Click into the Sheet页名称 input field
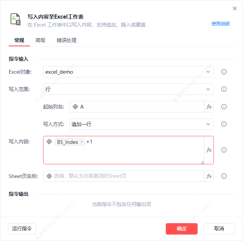 click(x=124, y=176)
